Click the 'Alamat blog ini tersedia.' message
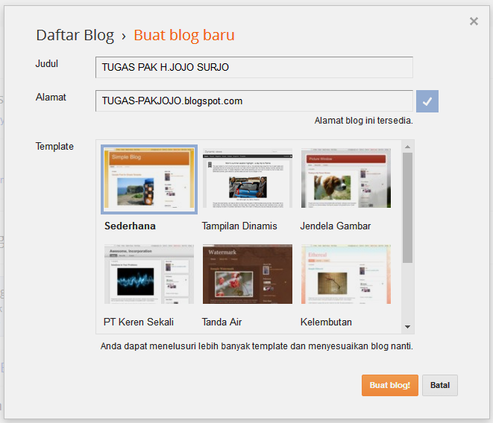 pos(363,121)
